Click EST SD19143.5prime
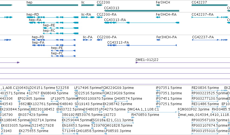The width and height of the screenshot is (230, 135). click(x=88, y=104)
